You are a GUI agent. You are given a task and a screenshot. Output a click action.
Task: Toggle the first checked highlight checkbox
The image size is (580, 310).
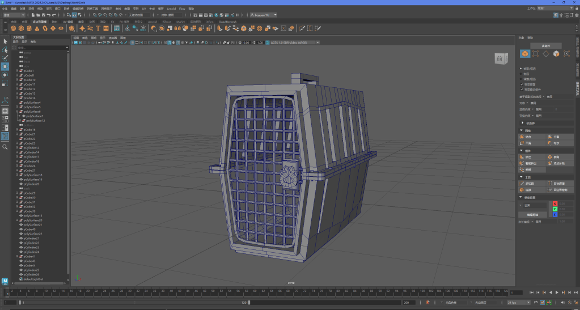pyautogui.click(x=522, y=84)
